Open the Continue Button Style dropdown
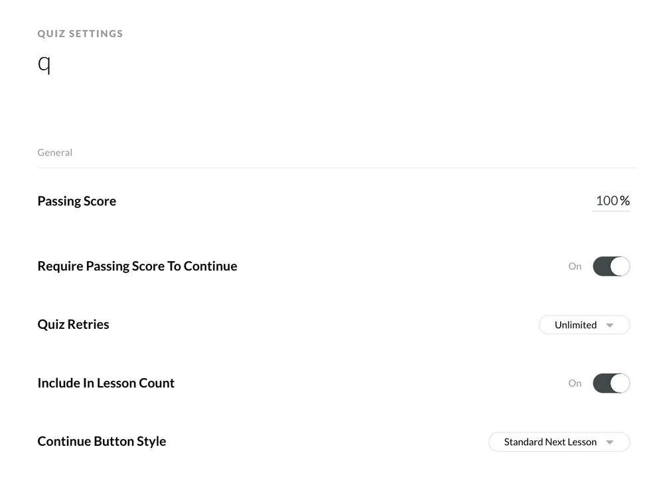Image resolution: width=663 pixels, height=487 pixels. point(559,442)
